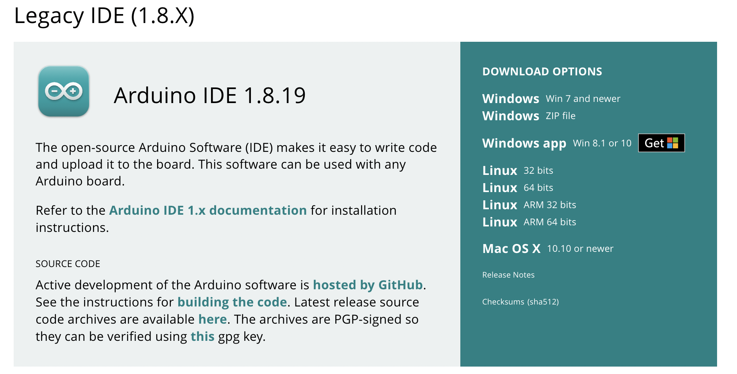Click the Arduino IDE 1.8.19 title

pyautogui.click(x=210, y=95)
